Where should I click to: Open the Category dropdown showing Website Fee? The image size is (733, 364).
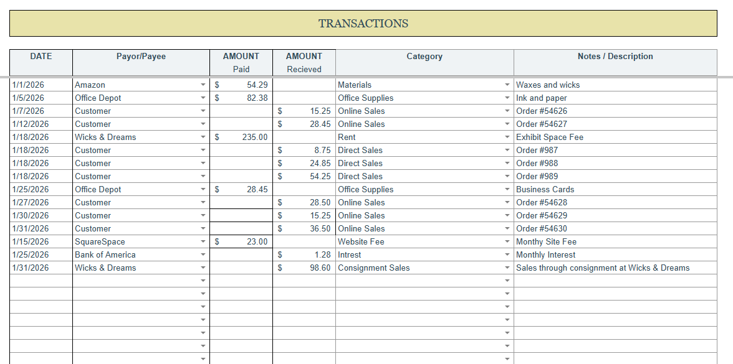pos(507,241)
